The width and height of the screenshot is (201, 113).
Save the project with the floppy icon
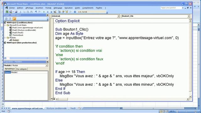pyautogui.click(x=16, y=12)
